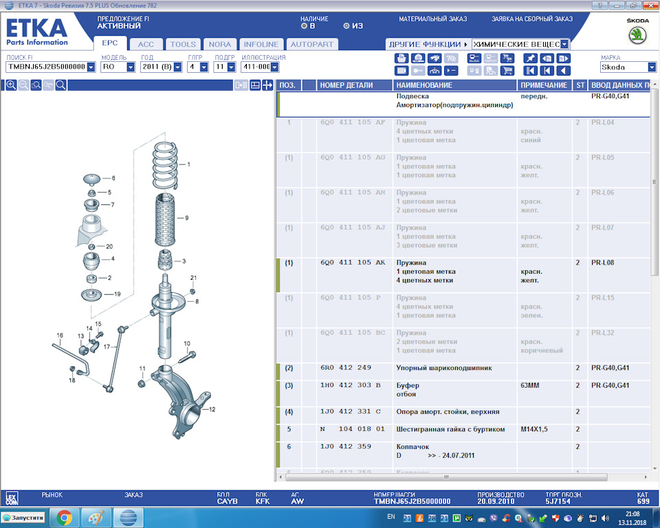This screenshot has width=660, height=528.
Task: Open the wheel and tyre catalog icon
Action: [417, 58]
